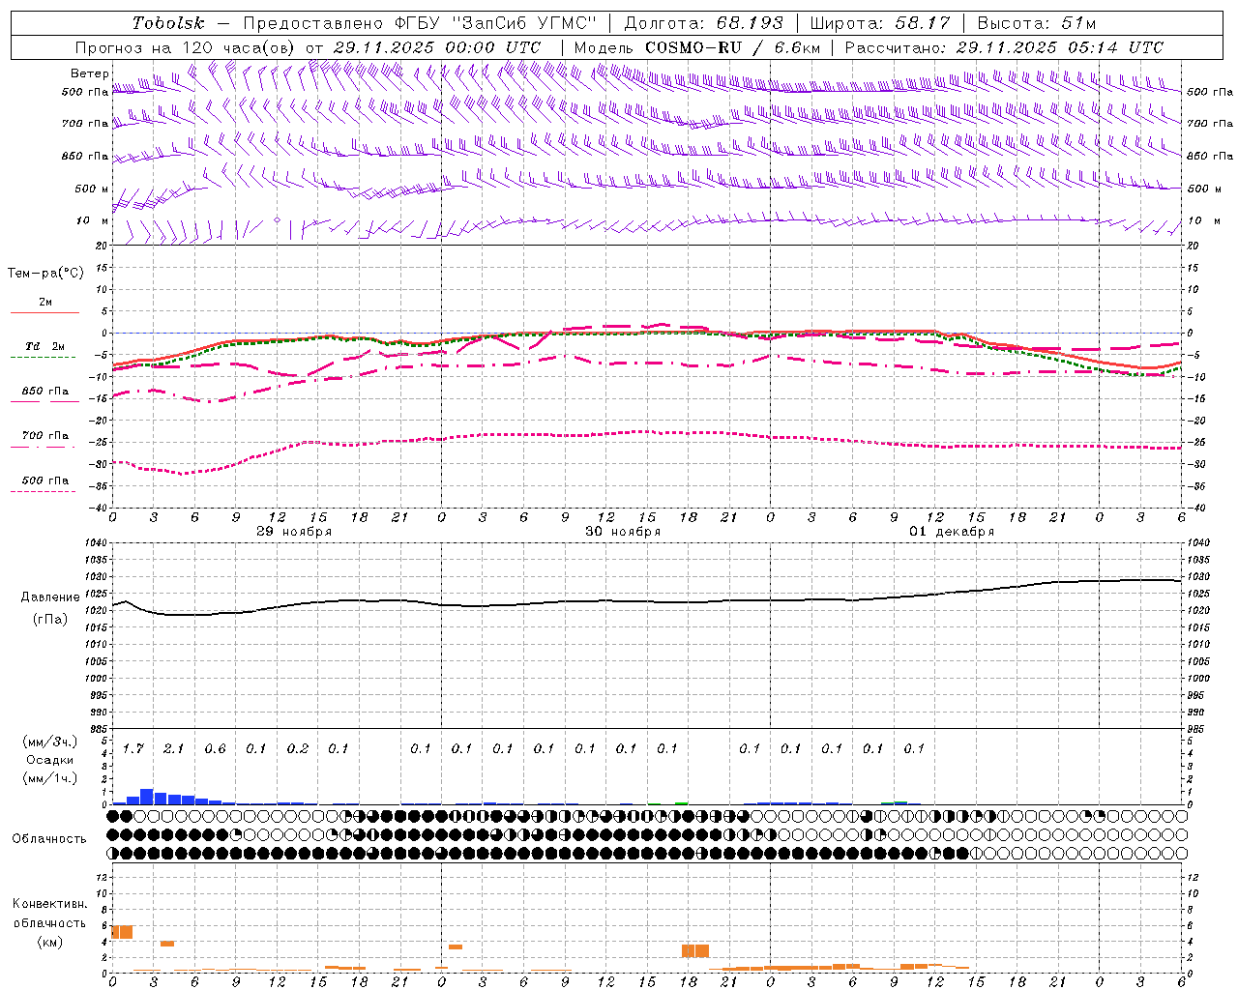The height and width of the screenshot is (990, 1238).
Task: Select the 'Предоставлено ФГБУ "ЗапСиб УГМС"' header text
Action: click(420, 23)
